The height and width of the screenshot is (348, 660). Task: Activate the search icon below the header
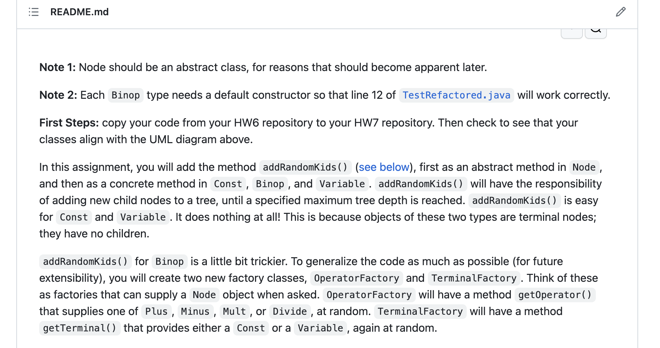click(x=595, y=31)
